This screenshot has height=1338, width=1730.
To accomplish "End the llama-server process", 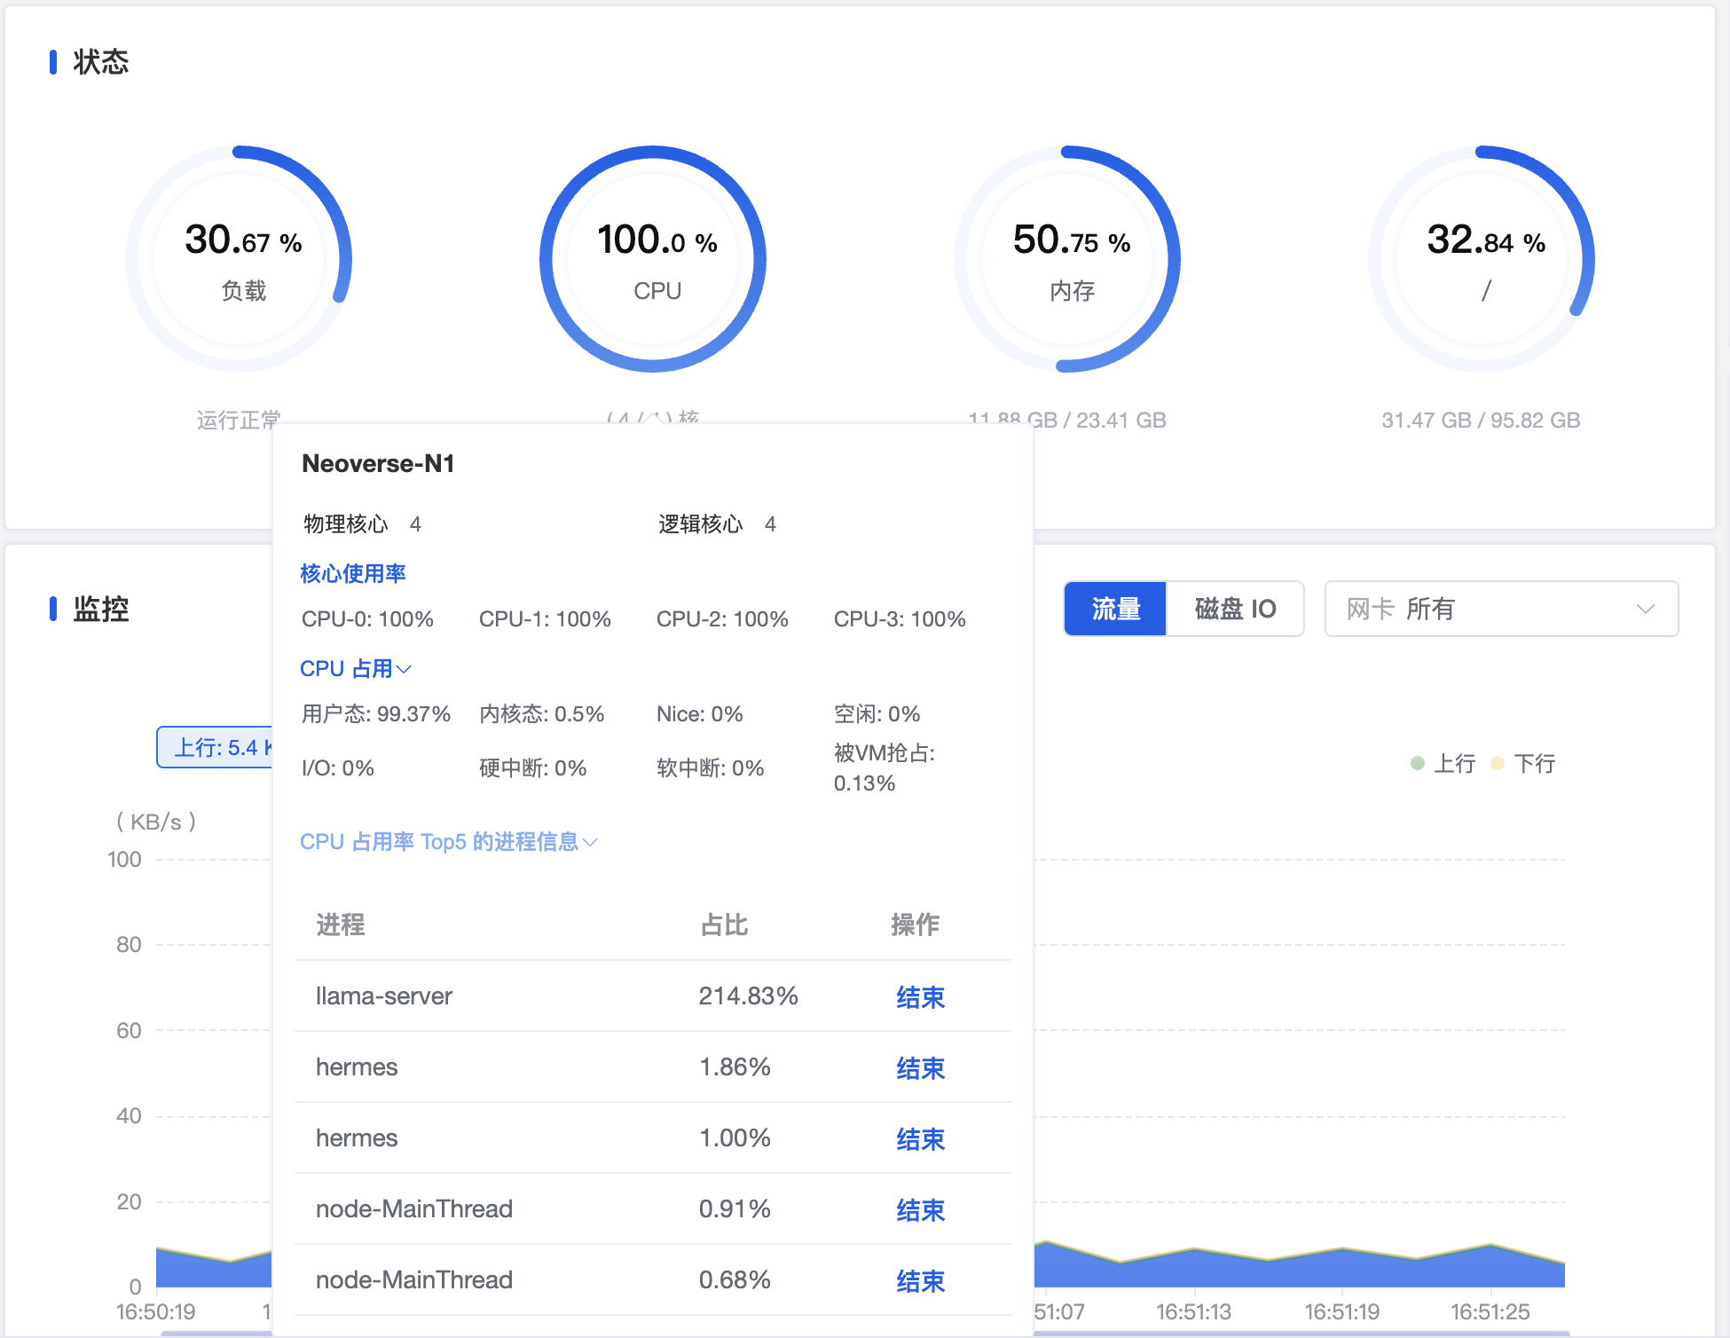I will click(x=920, y=997).
